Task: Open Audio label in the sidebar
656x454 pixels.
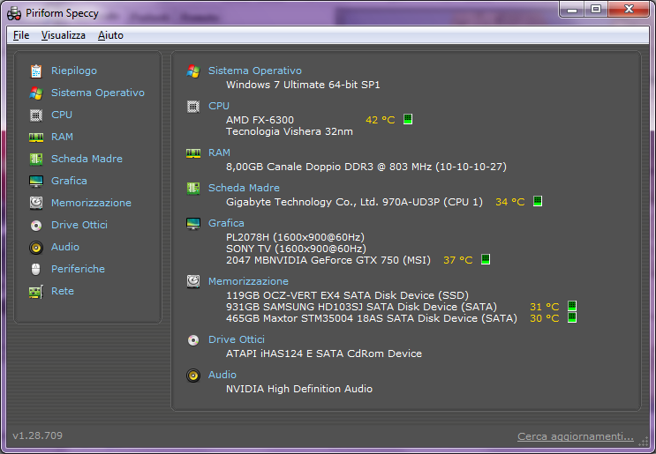Action: coord(65,247)
